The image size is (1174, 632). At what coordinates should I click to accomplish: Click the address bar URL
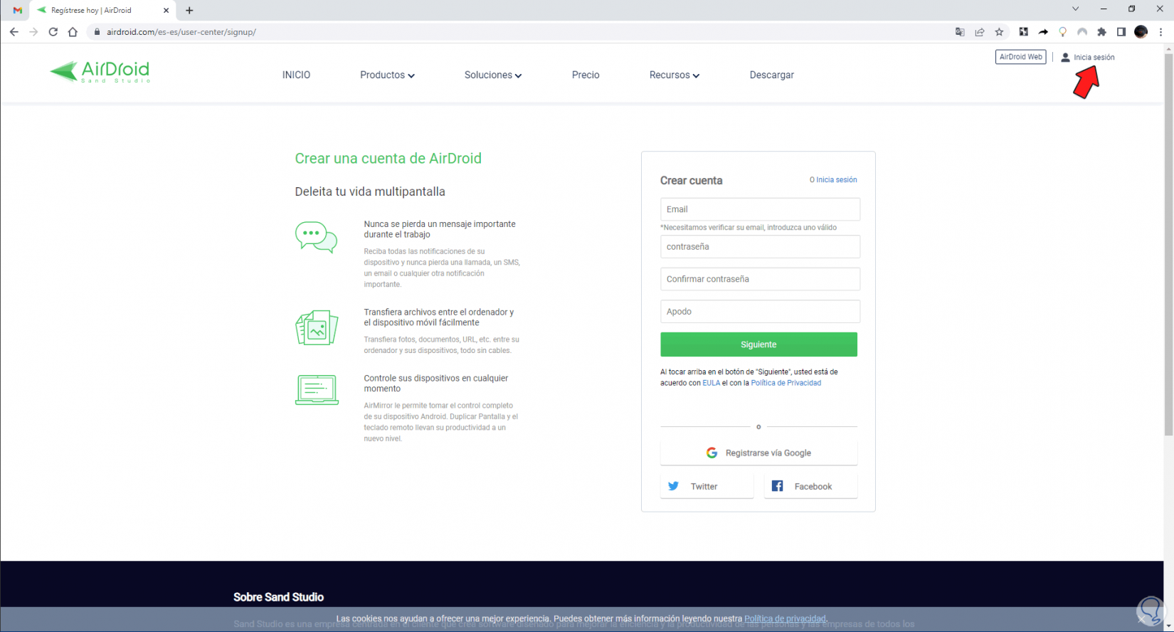tap(181, 32)
